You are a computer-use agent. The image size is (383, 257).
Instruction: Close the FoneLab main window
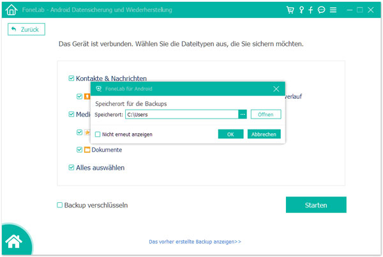tap(370, 10)
